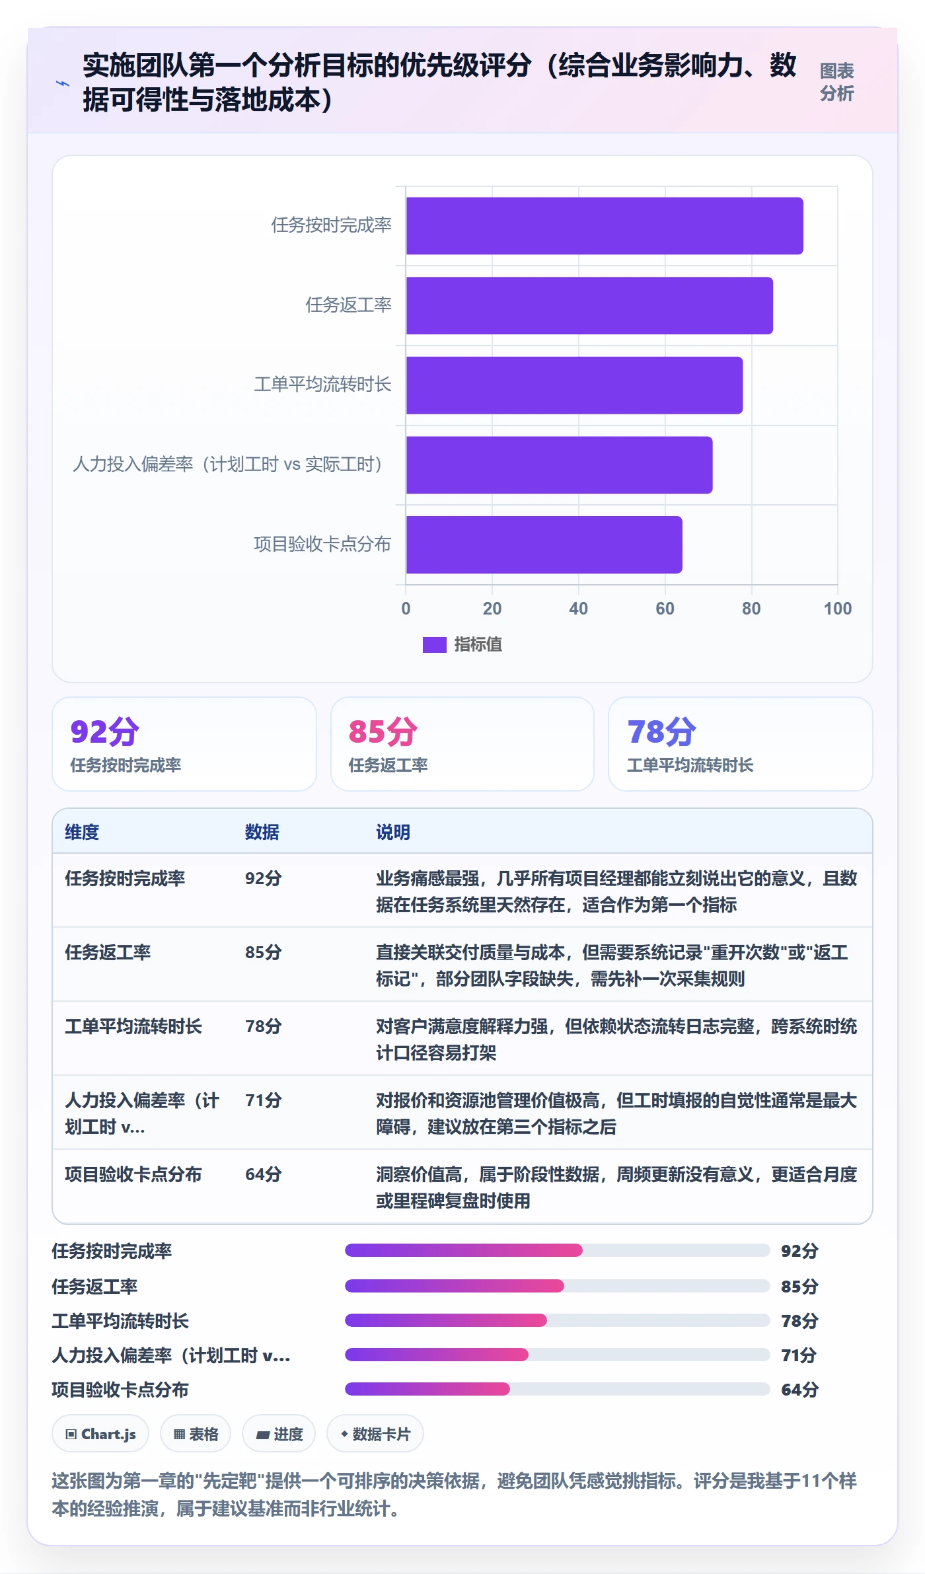Click the 项目验收卡点分布 chart bar
The image size is (925, 1574).
[544, 544]
